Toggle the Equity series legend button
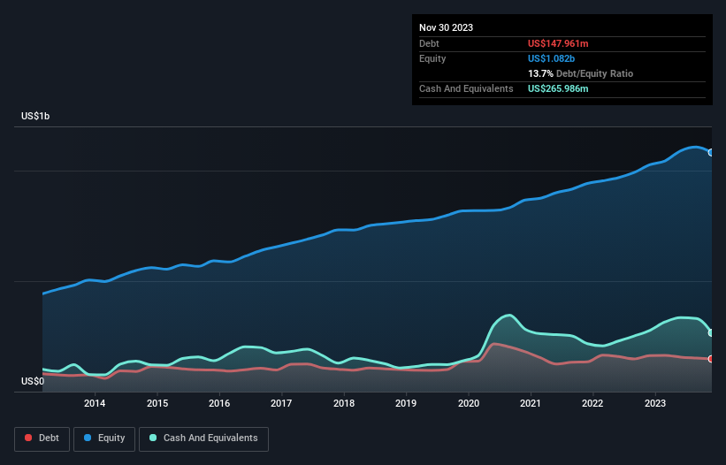This screenshot has width=726, height=465. click(x=104, y=438)
